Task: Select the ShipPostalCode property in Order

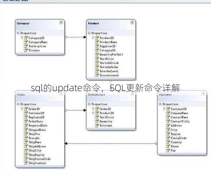Action: [39, 159]
